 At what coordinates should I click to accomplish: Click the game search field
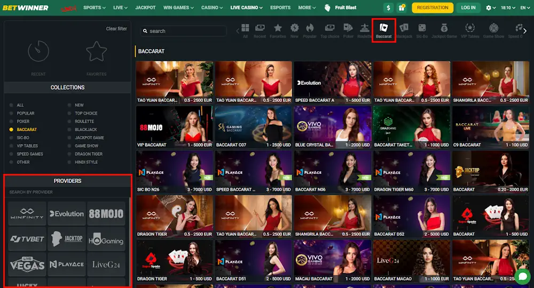[184, 31]
